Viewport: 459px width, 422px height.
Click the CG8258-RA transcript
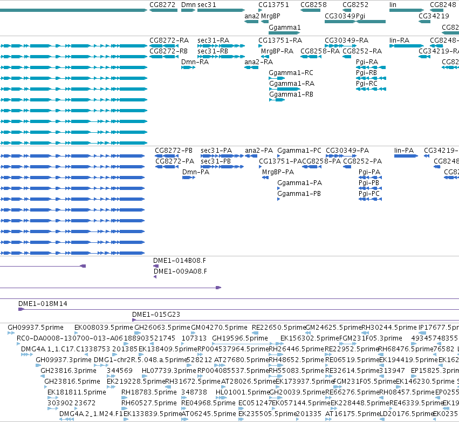tap(311, 57)
